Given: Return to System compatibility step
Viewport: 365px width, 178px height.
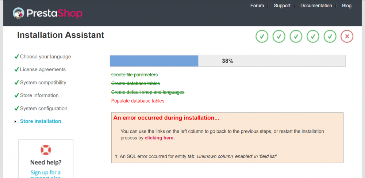Looking at the screenshot, I should pyautogui.click(x=43, y=83).
